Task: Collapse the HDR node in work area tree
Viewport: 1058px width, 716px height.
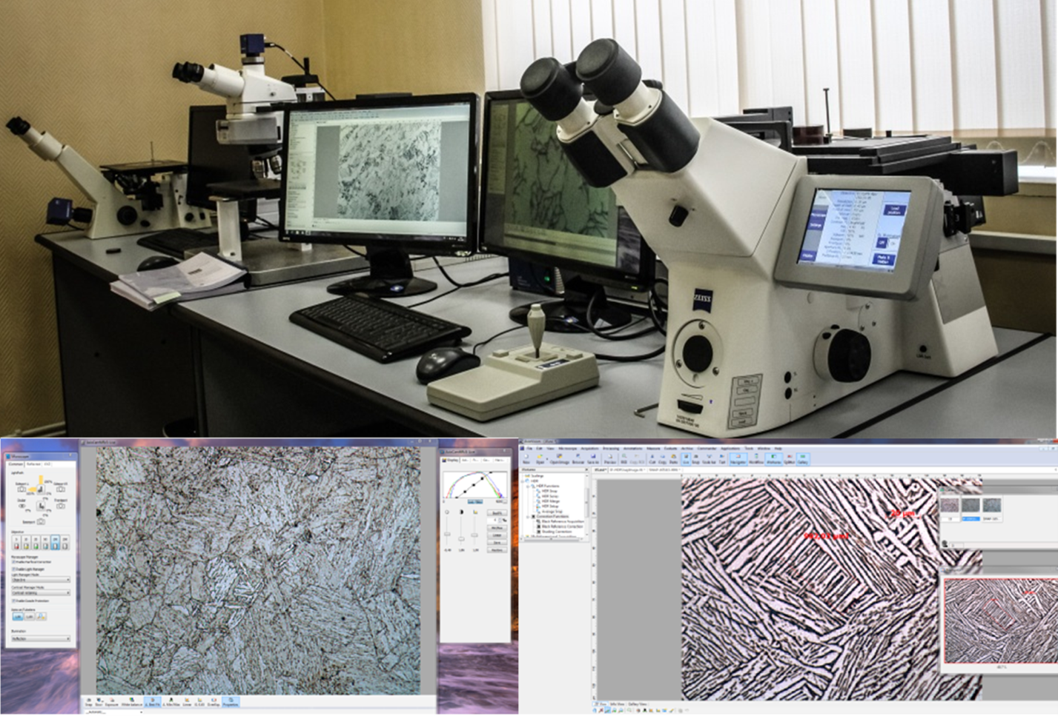Action: 522,481
